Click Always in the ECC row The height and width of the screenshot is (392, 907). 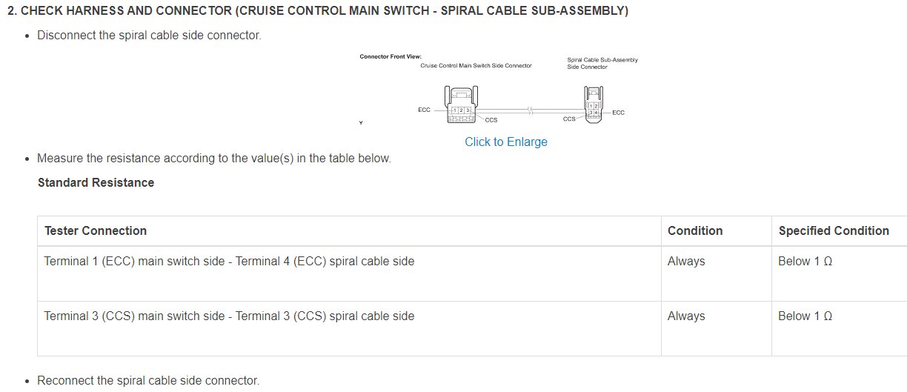click(x=686, y=261)
